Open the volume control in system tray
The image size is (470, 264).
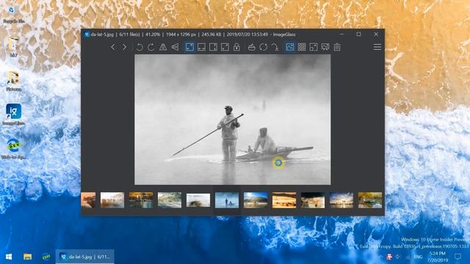(x=398, y=257)
